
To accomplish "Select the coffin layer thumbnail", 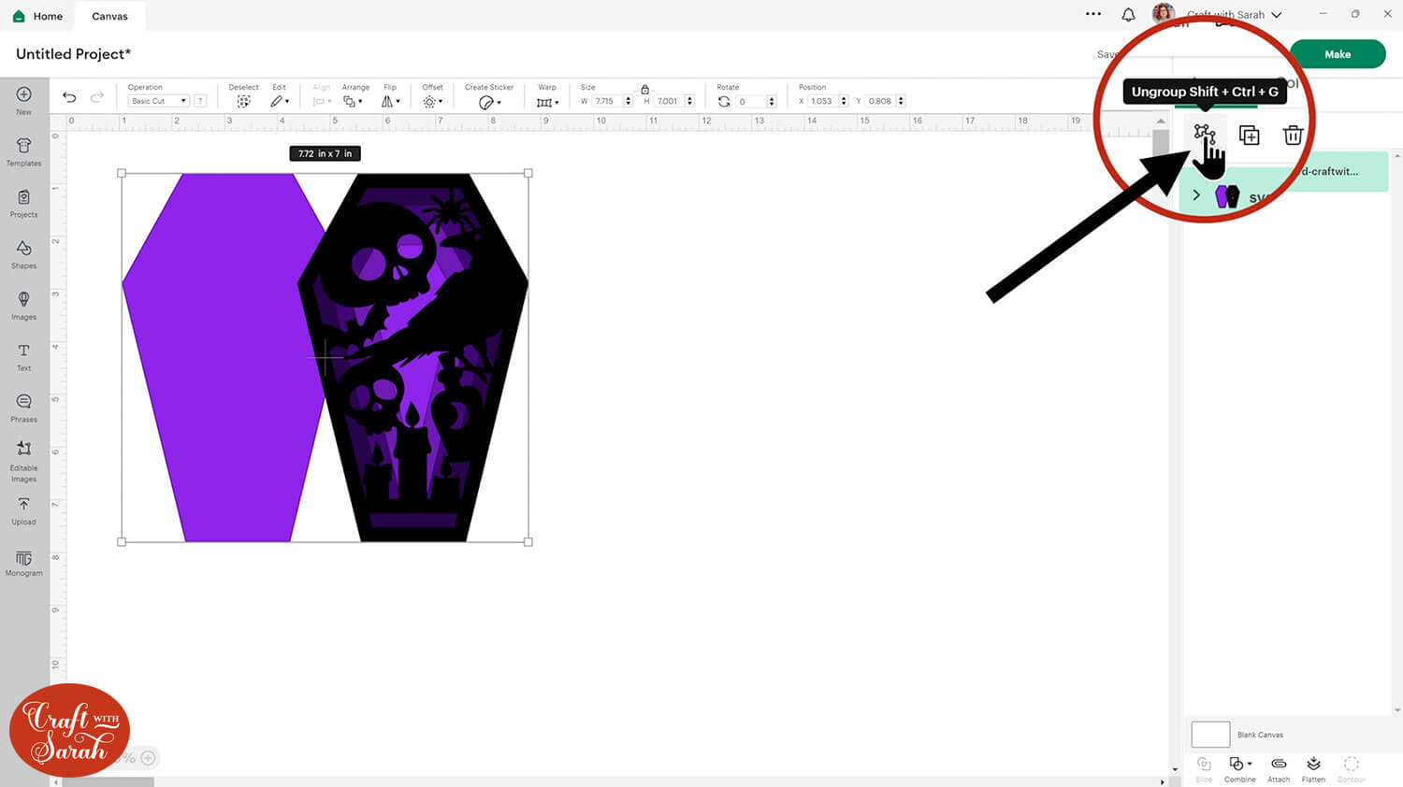I will tap(1226, 195).
